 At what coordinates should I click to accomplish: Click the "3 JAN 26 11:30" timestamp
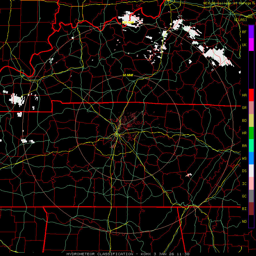[x=172, y=254]
